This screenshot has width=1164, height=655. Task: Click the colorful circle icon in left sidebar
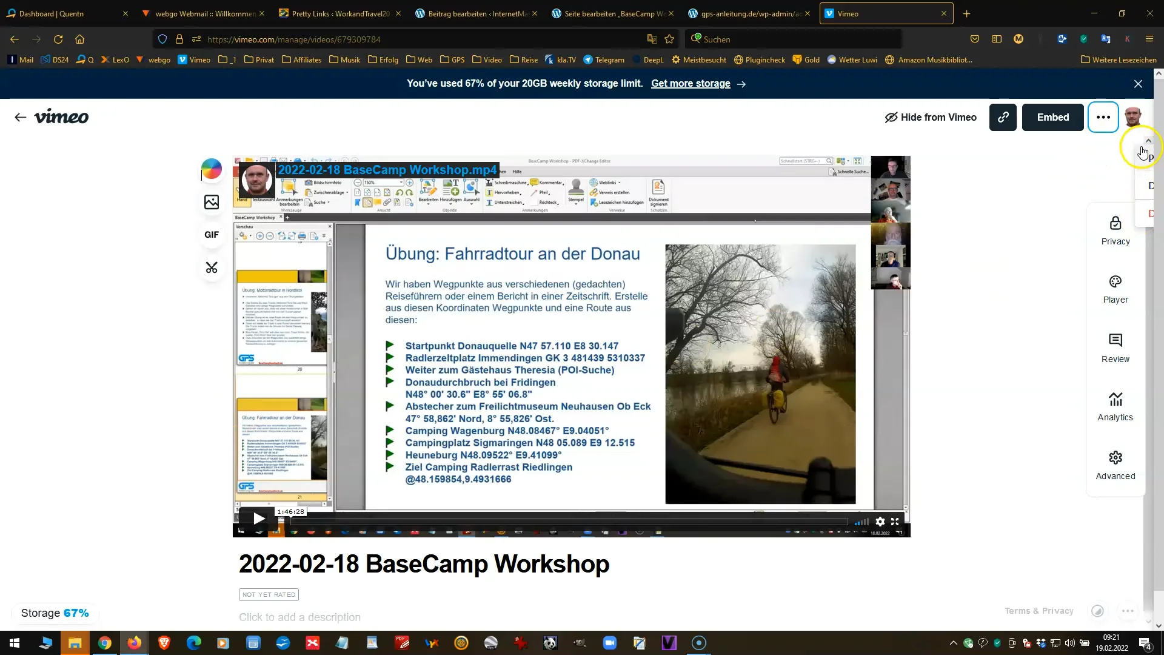pyautogui.click(x=212, y=169)
